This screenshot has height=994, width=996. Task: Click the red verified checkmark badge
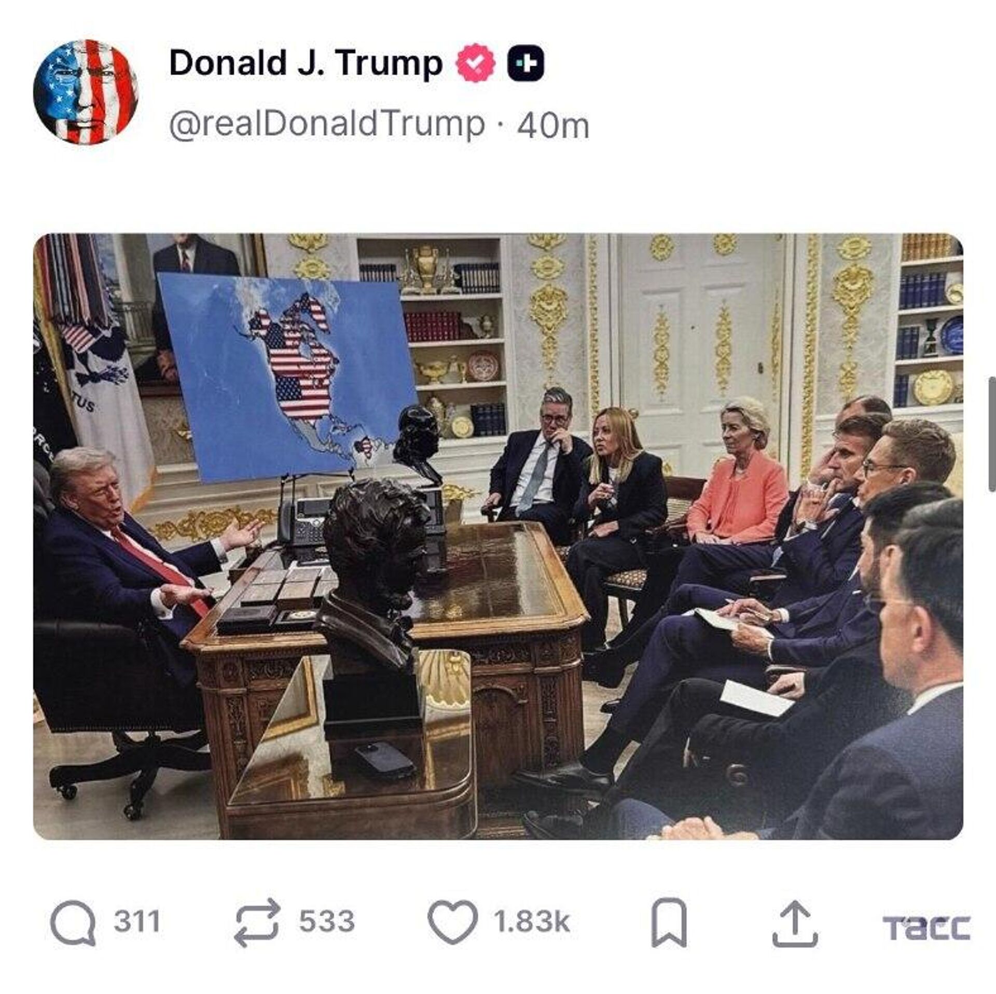tap(475, 63)
